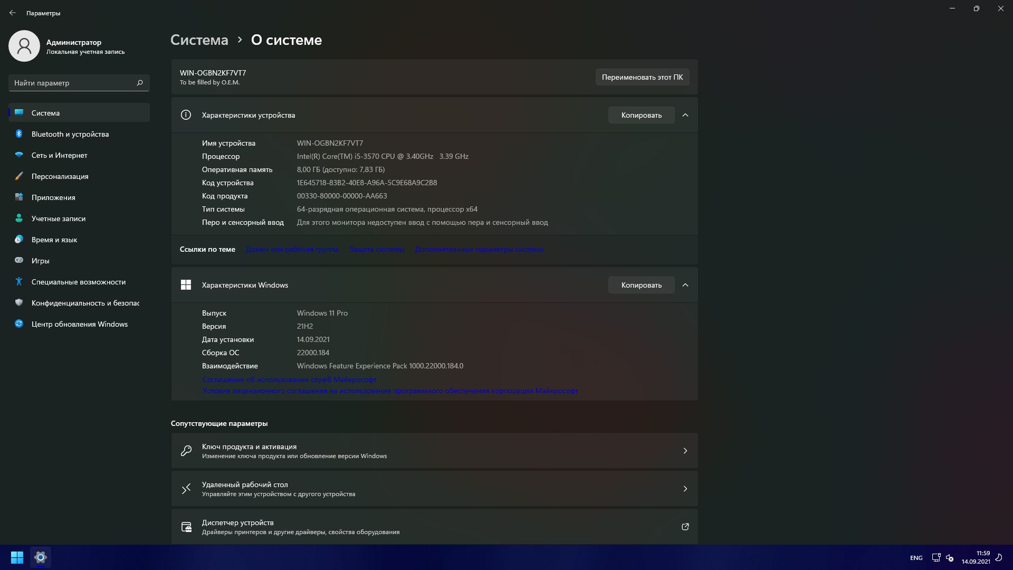Click the Bluetooth icon in the sidebar
1013x570 pixels.
[19, 134]
